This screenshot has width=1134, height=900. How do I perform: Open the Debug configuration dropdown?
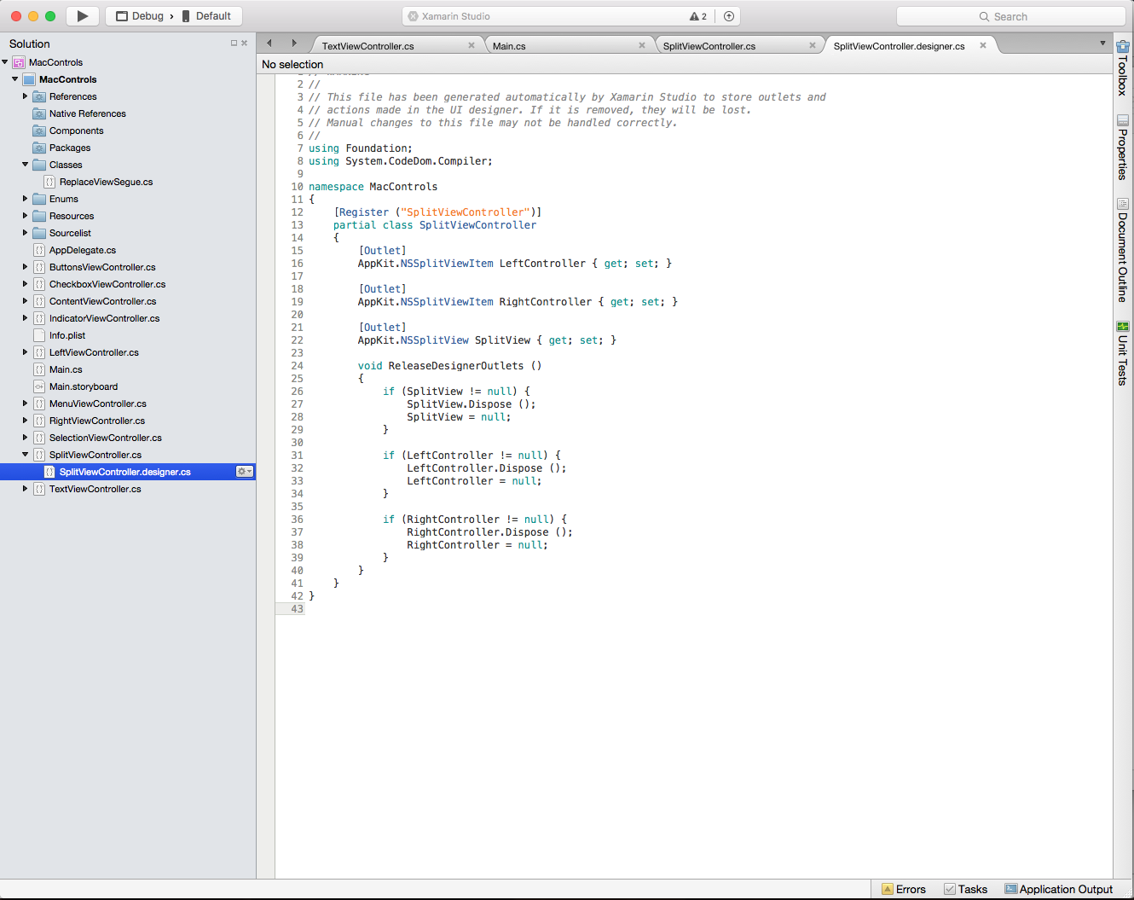tap(143, 15)
